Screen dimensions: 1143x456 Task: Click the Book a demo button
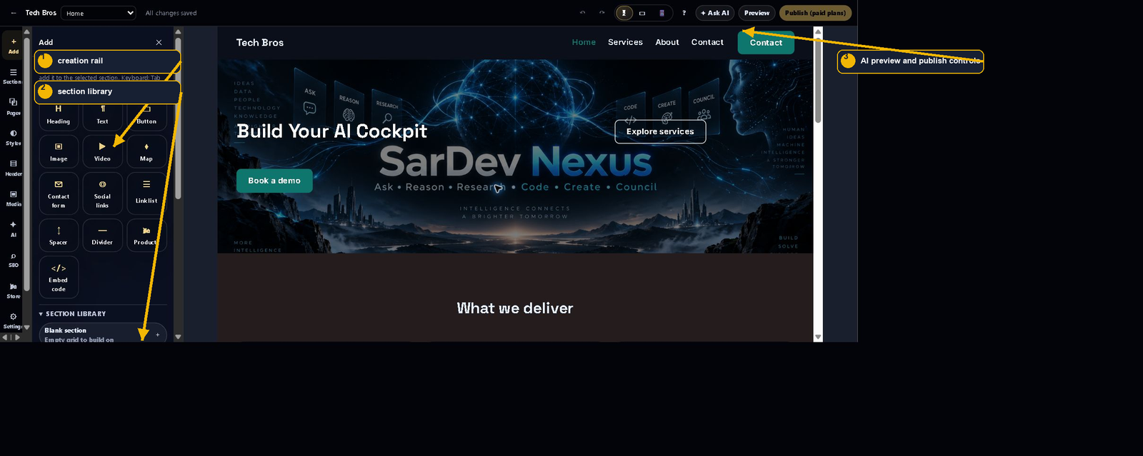tap(274, 181)
